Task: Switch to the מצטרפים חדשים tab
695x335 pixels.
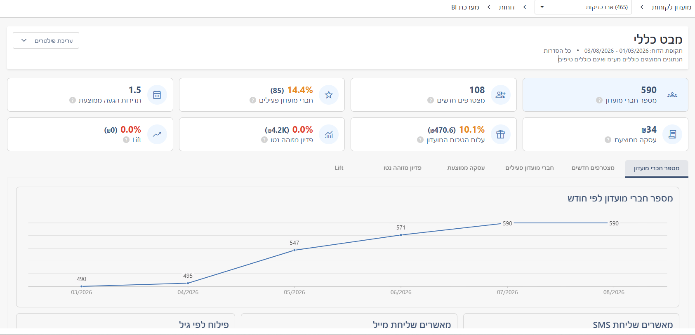Action: tap(593, 168)
